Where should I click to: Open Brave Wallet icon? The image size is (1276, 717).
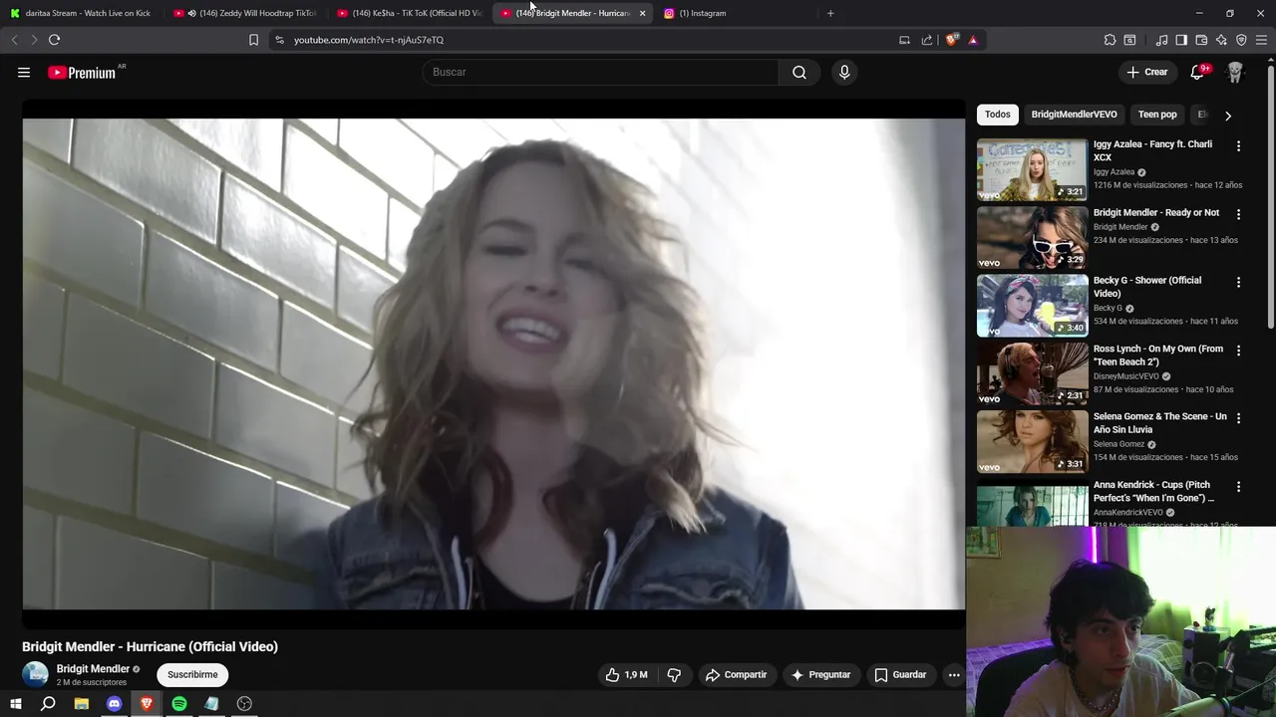click(1201, 40)
